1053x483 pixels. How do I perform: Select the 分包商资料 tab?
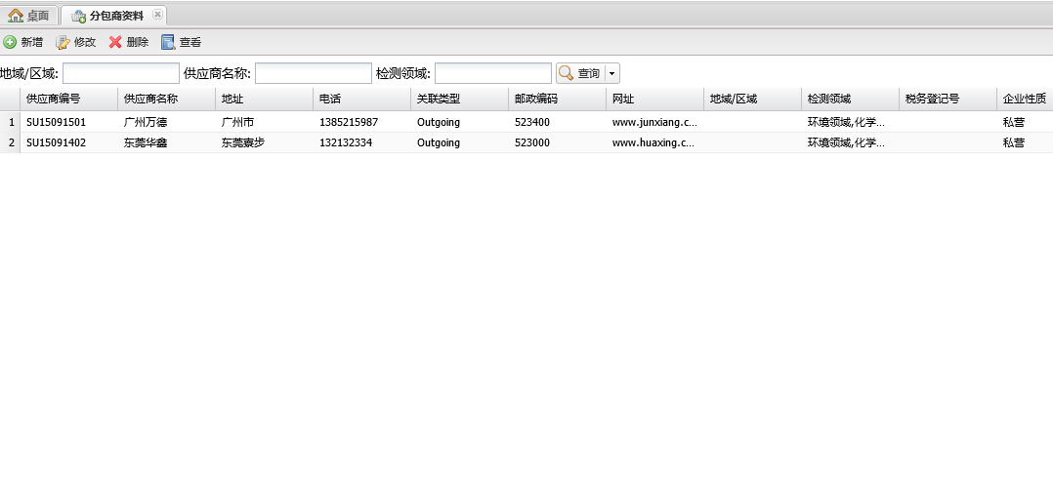pyautogui.click(x=115, y=16)
